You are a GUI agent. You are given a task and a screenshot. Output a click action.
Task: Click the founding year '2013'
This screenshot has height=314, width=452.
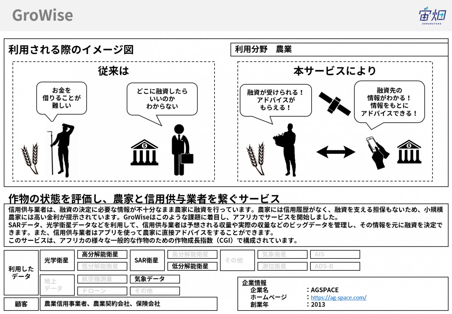pyautogui.click(x=318, y=305)
